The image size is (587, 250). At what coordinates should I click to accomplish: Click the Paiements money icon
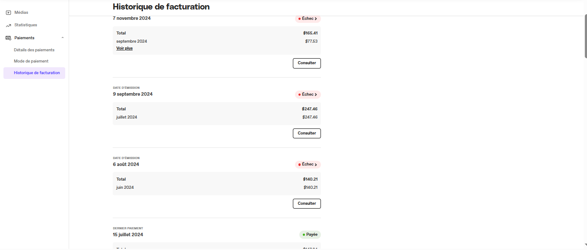click(x=8, y=38)
